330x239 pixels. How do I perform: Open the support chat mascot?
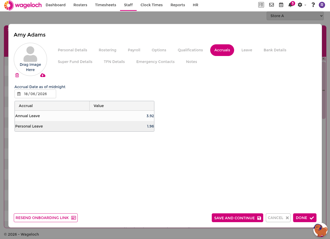(x=320, y=230)
